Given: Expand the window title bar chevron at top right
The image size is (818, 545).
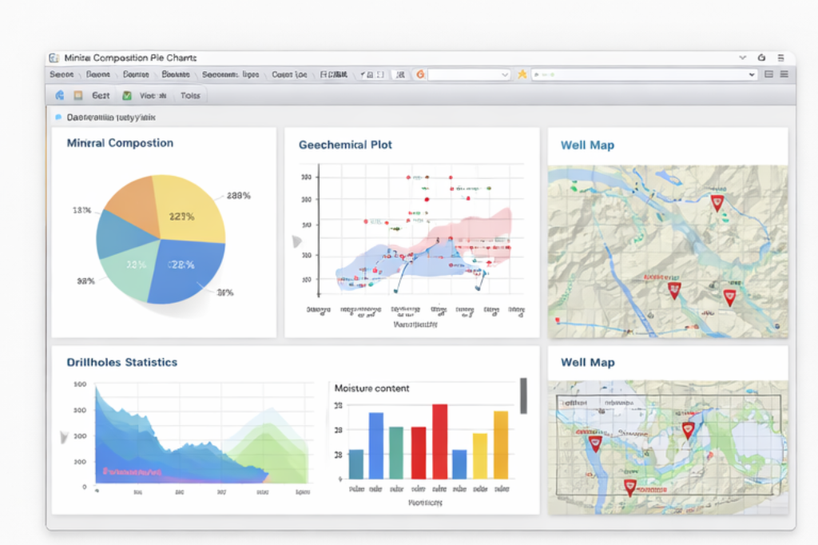Looking at the screenshot, I should [742, 58].
